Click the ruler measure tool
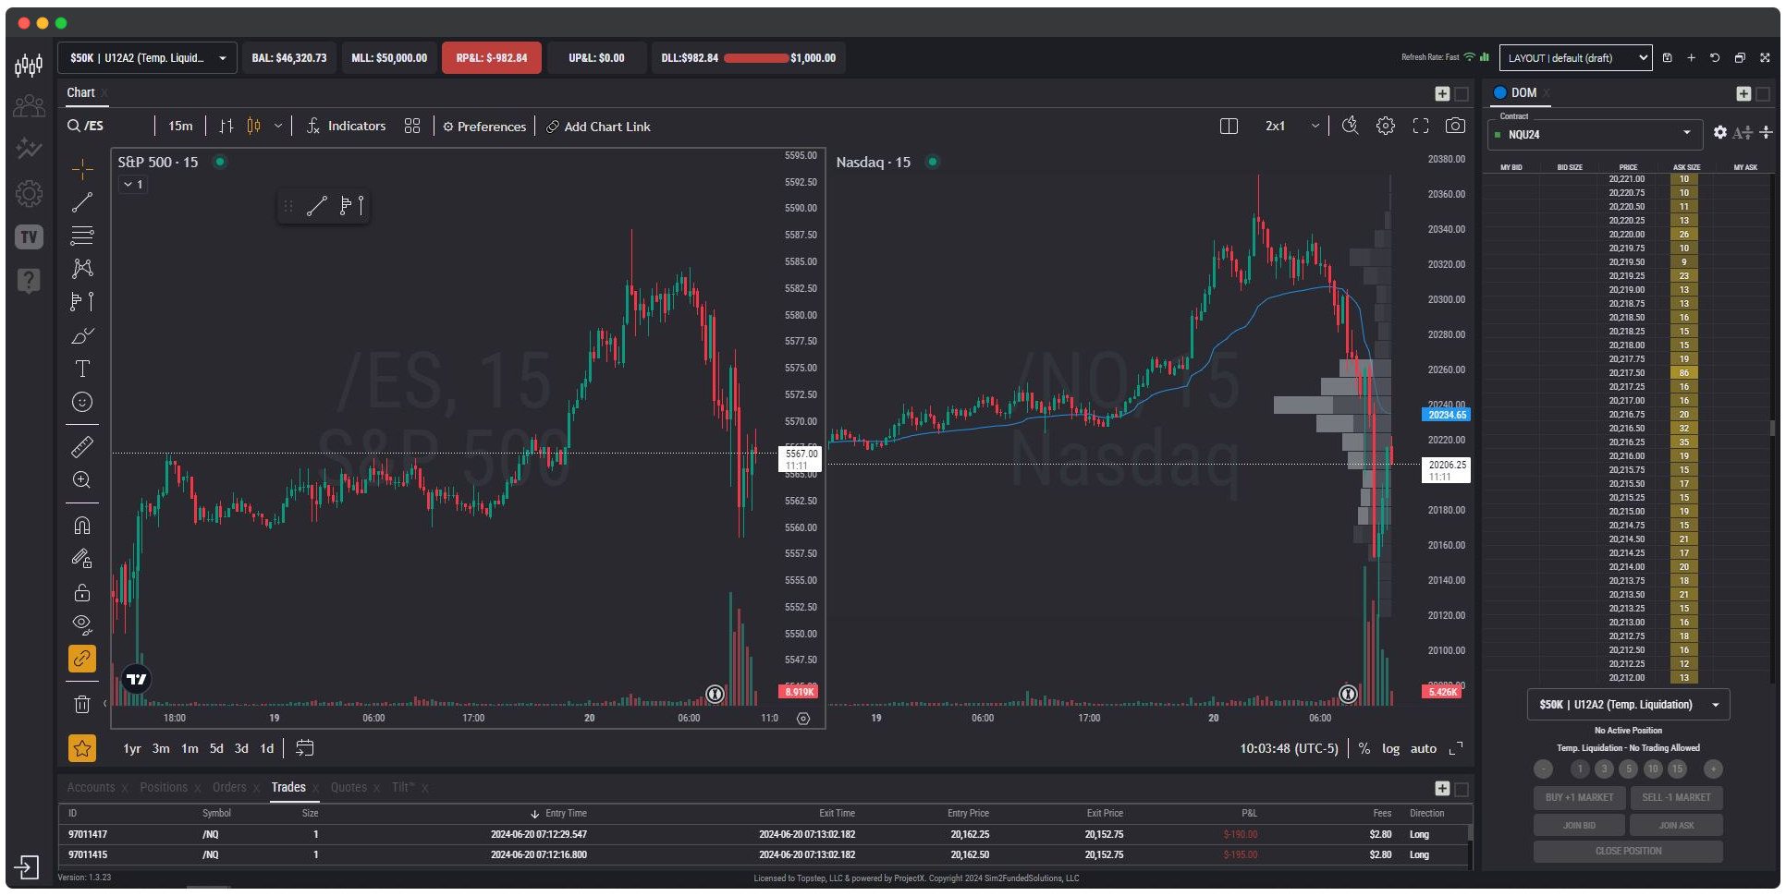The height and width of the screenshot is (896, 1786). tap(82, 447)
